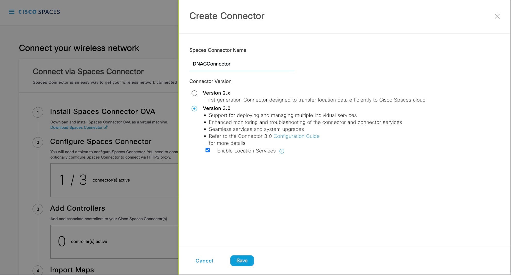The width and height of the screenshot is (511, 275).
Task: Select the Version 2.x radio button
Action: point(194,93)
